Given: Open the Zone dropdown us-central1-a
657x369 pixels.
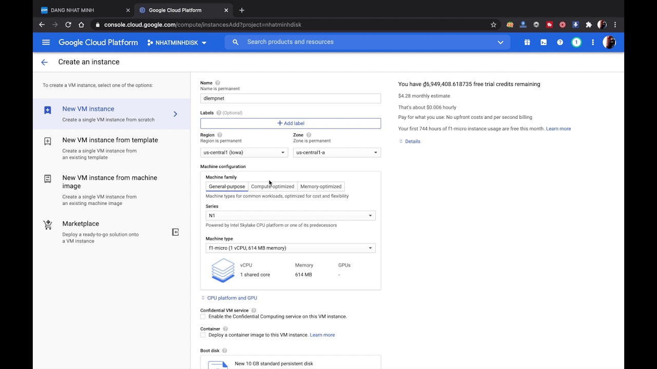Looking at the screenshot, I should 337,152.
